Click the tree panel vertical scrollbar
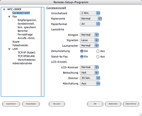The width and height of the screenshot is (142, 116). click(x=43, y=52)
